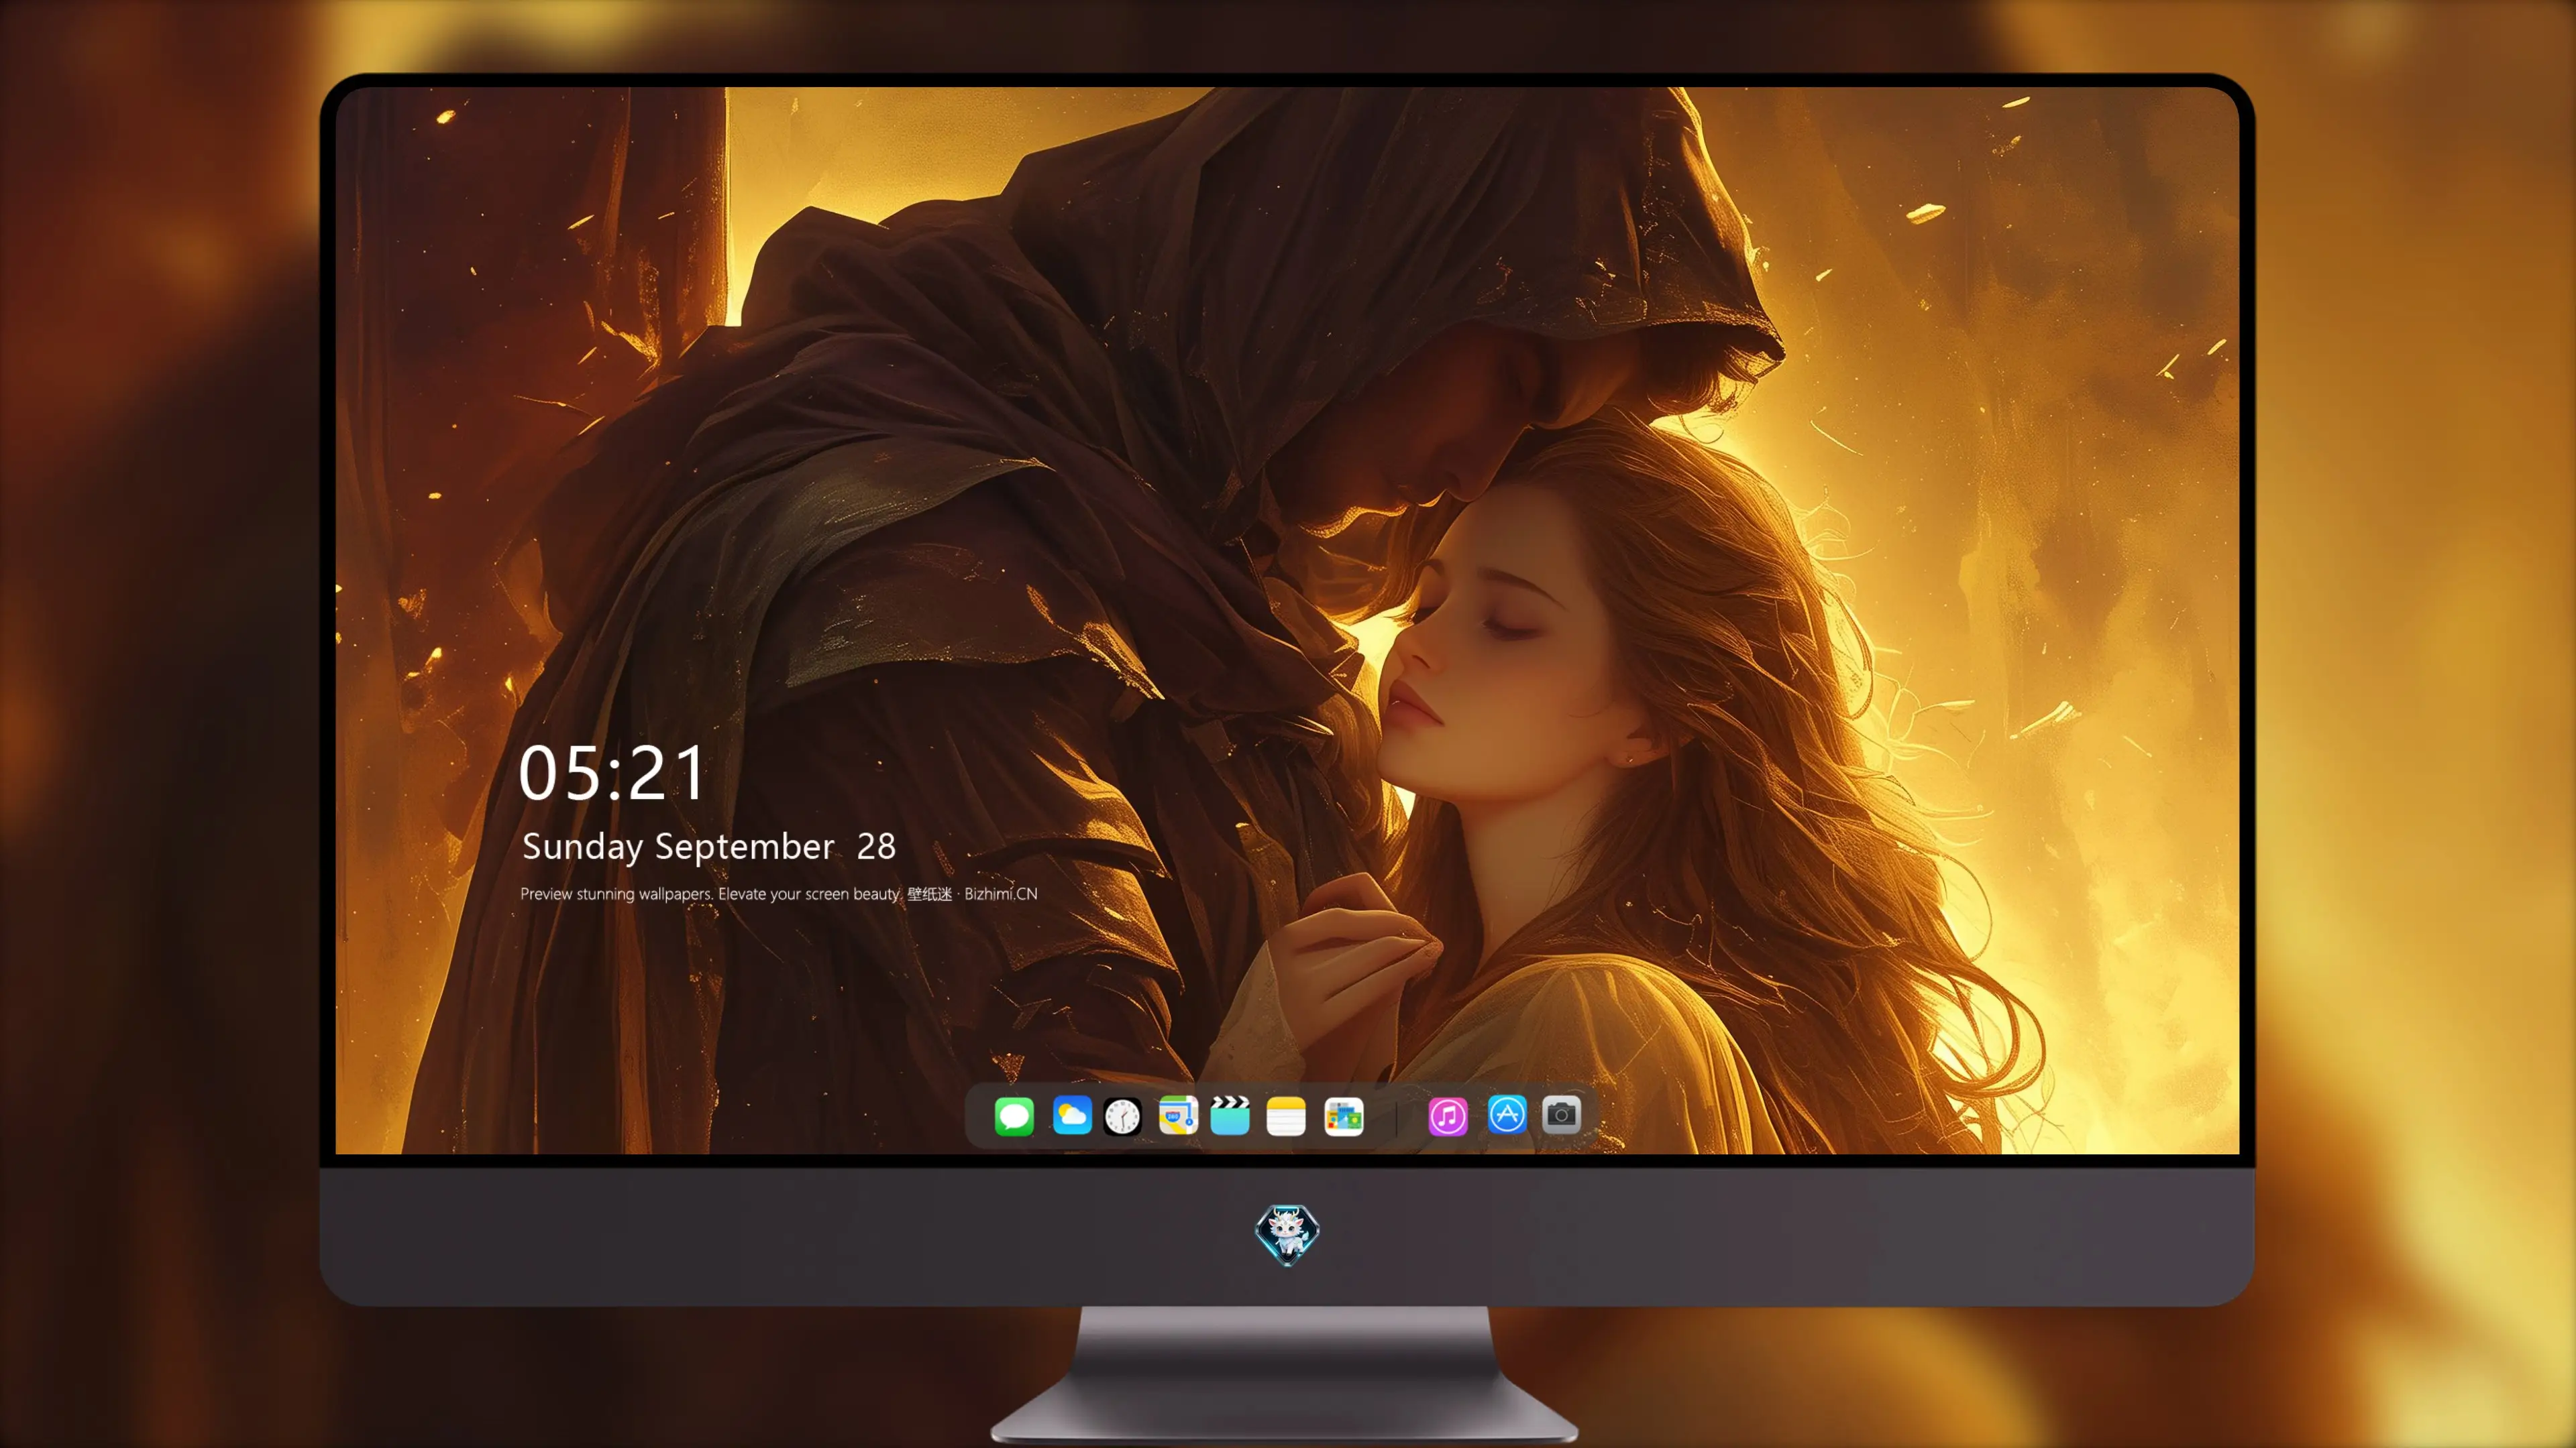Image resolution: width=2576 pixels, height=1448 pixels.
Task: Open the Videos clapperboard app in the dock
Action: 1230,1116
